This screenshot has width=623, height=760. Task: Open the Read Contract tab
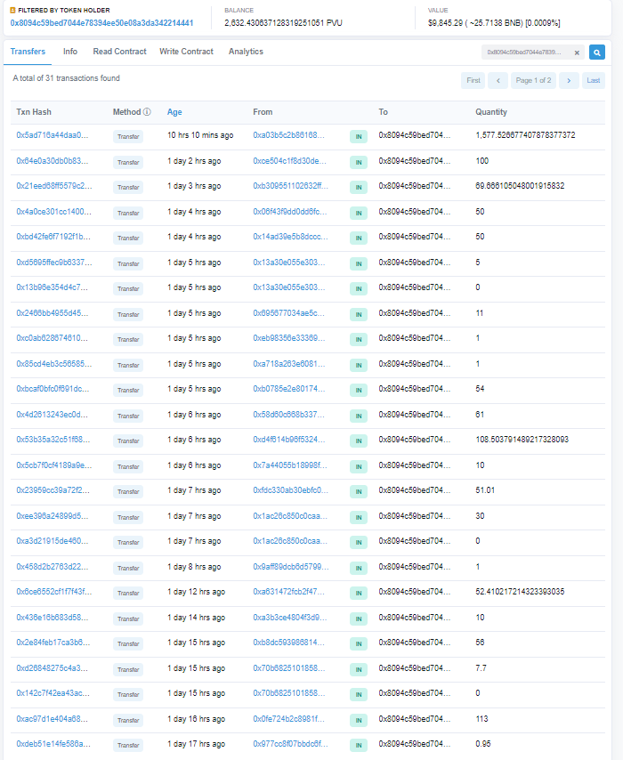(x=119, y=52)
